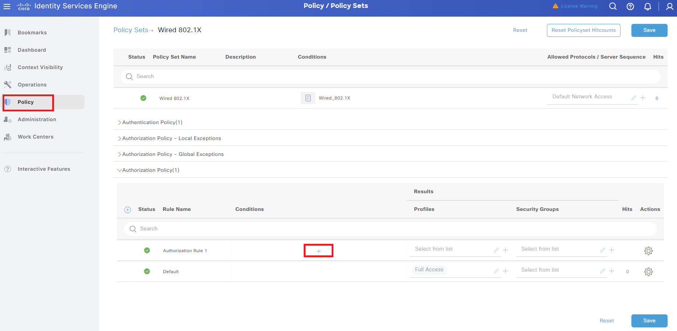
Task: Open the notifications bell
Action: point(648,6)
